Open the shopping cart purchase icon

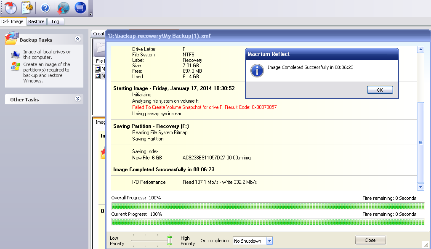point(80,8)
